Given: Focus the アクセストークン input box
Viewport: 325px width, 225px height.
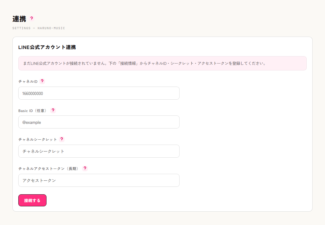Looking at the screenshot, I should [x=99, y=180].
